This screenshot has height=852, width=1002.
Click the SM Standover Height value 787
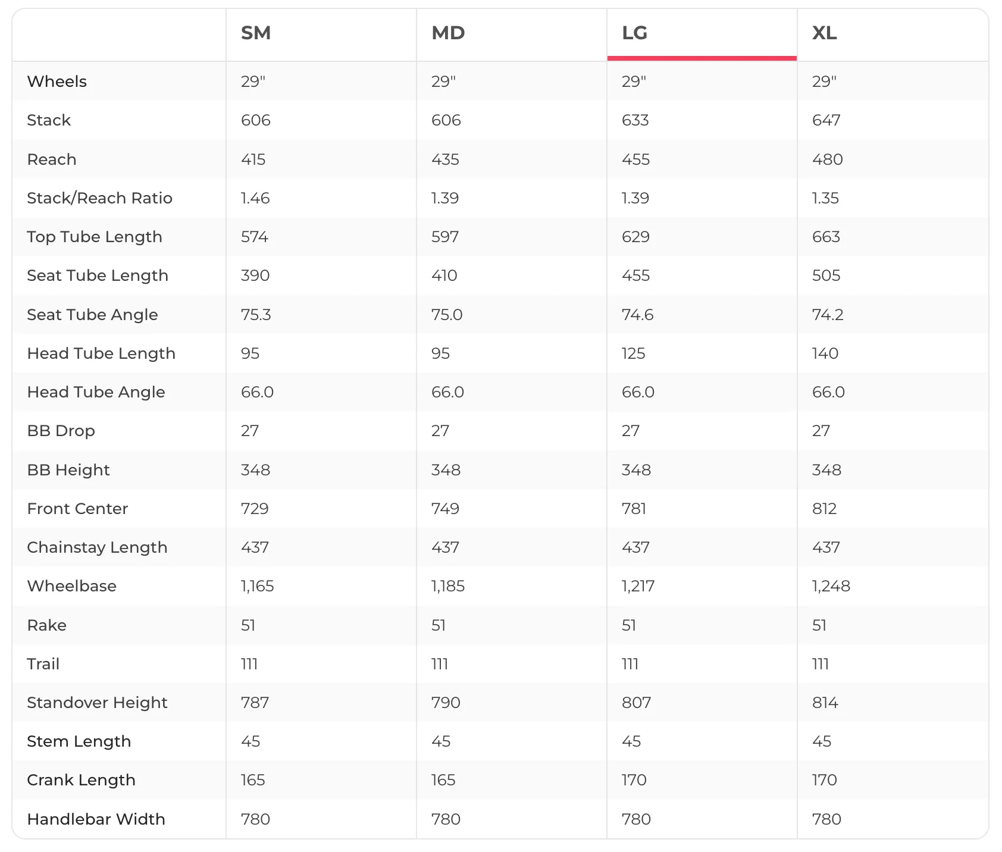pos(255,703)
